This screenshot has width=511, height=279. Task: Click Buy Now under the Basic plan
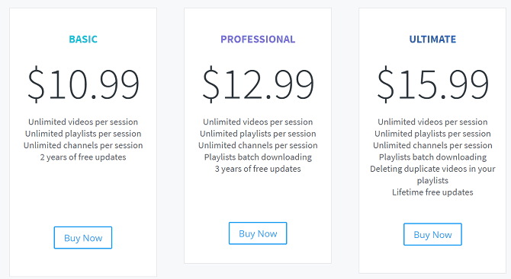tap(83, 238)
